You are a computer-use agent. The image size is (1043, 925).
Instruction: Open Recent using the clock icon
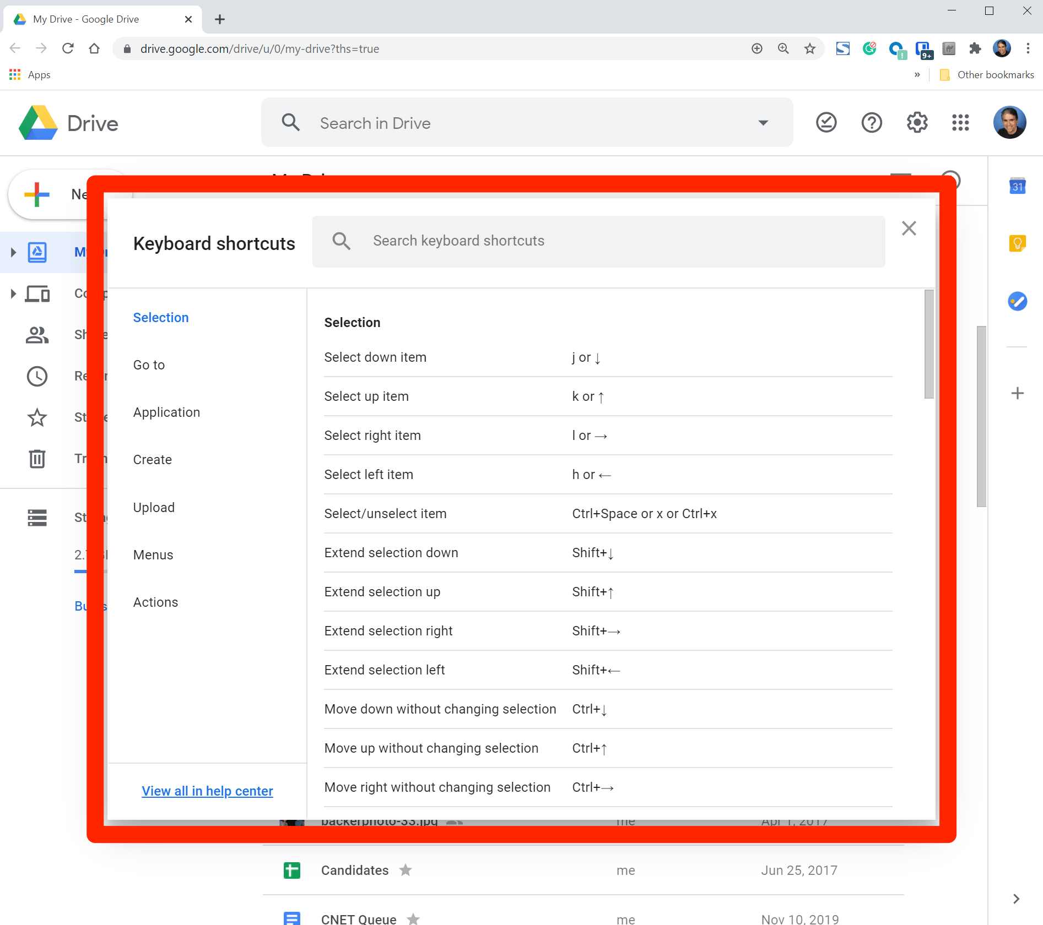[x=36, y=376]
